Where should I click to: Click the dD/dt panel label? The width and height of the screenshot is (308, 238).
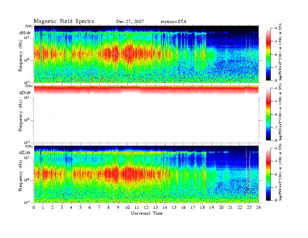point(25,93)
